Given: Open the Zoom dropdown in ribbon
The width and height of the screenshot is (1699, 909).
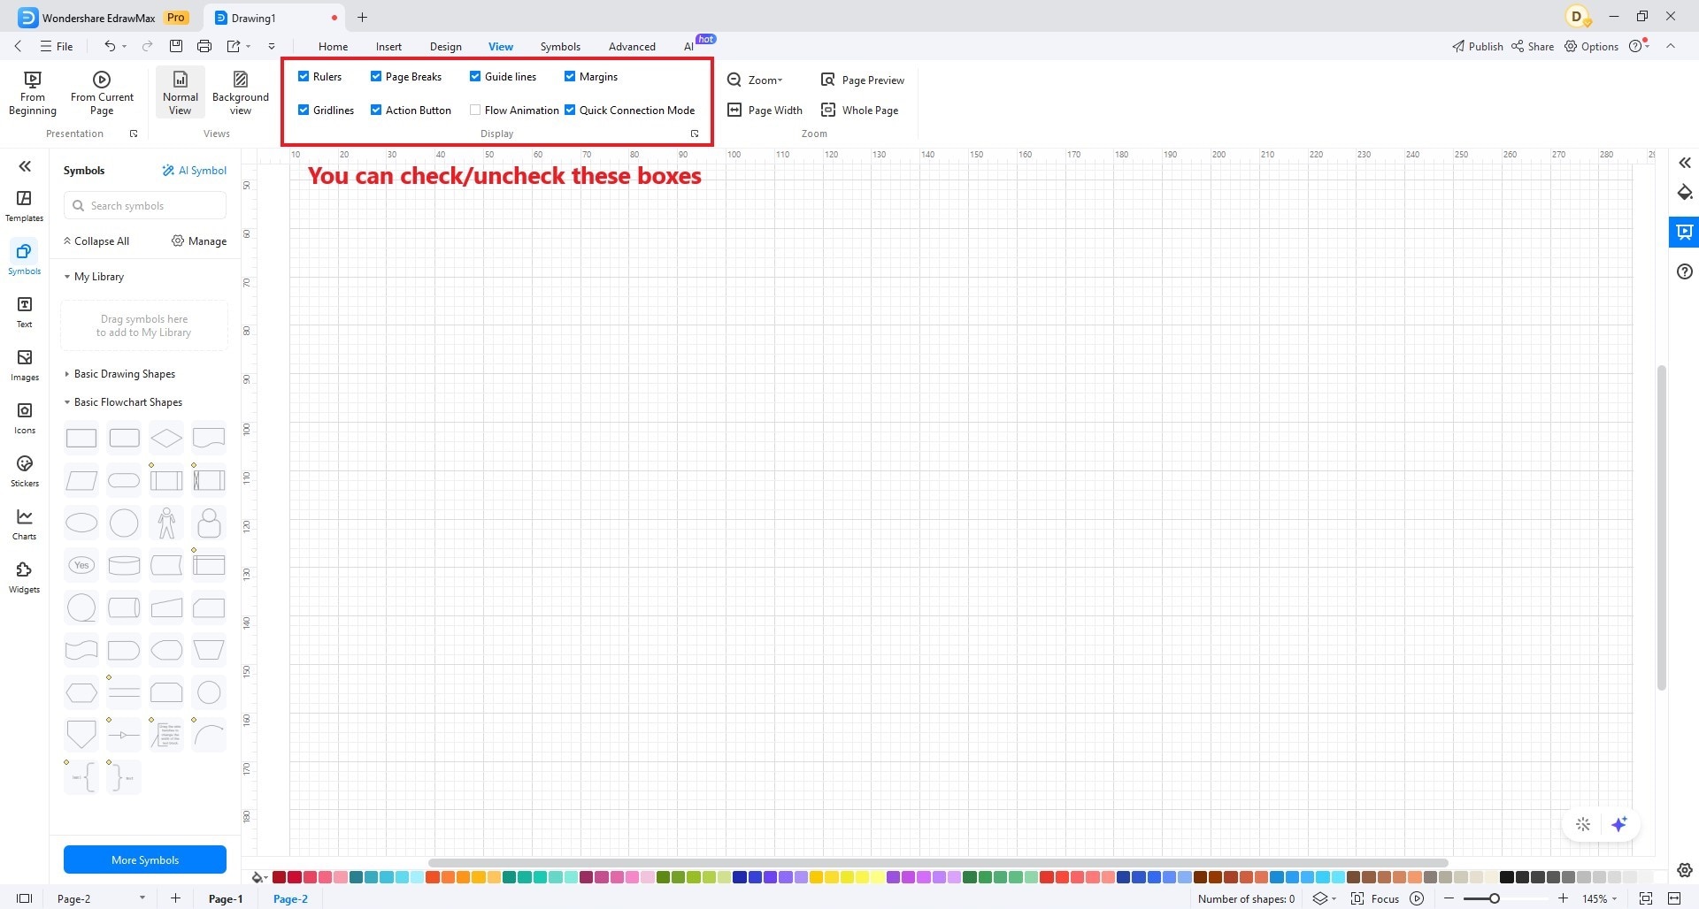Looking at the screenshot, I should 756,80.
